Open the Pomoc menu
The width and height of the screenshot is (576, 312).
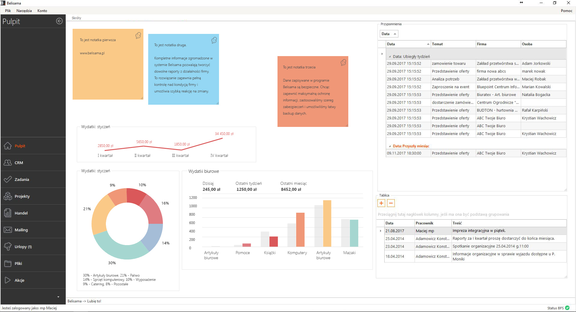(566, 11)
